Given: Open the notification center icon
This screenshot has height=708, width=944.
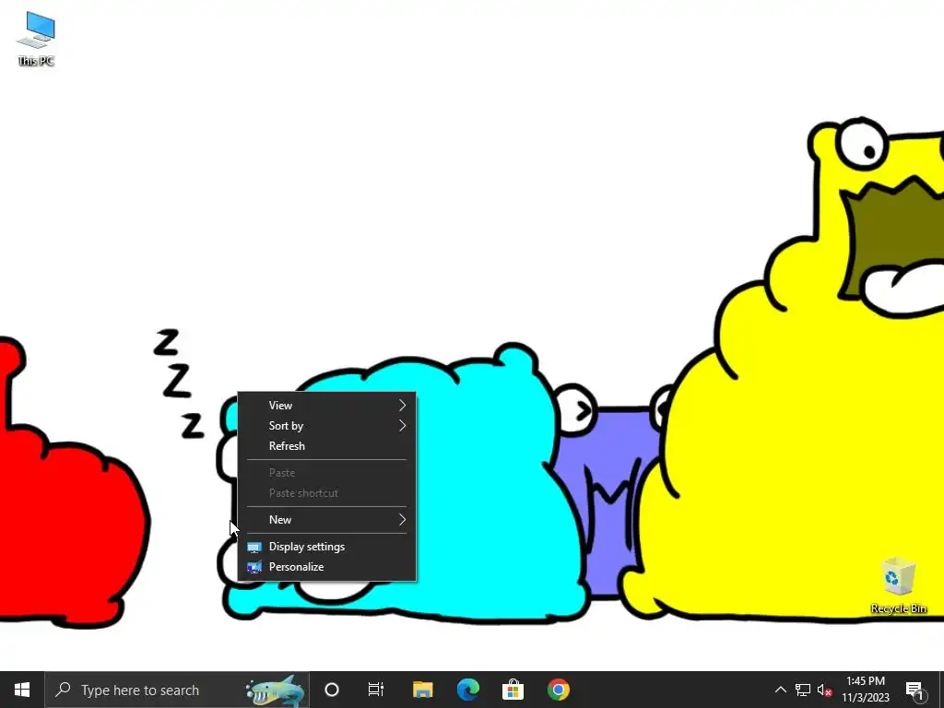Looking at the screenshot, I should 915,690.
